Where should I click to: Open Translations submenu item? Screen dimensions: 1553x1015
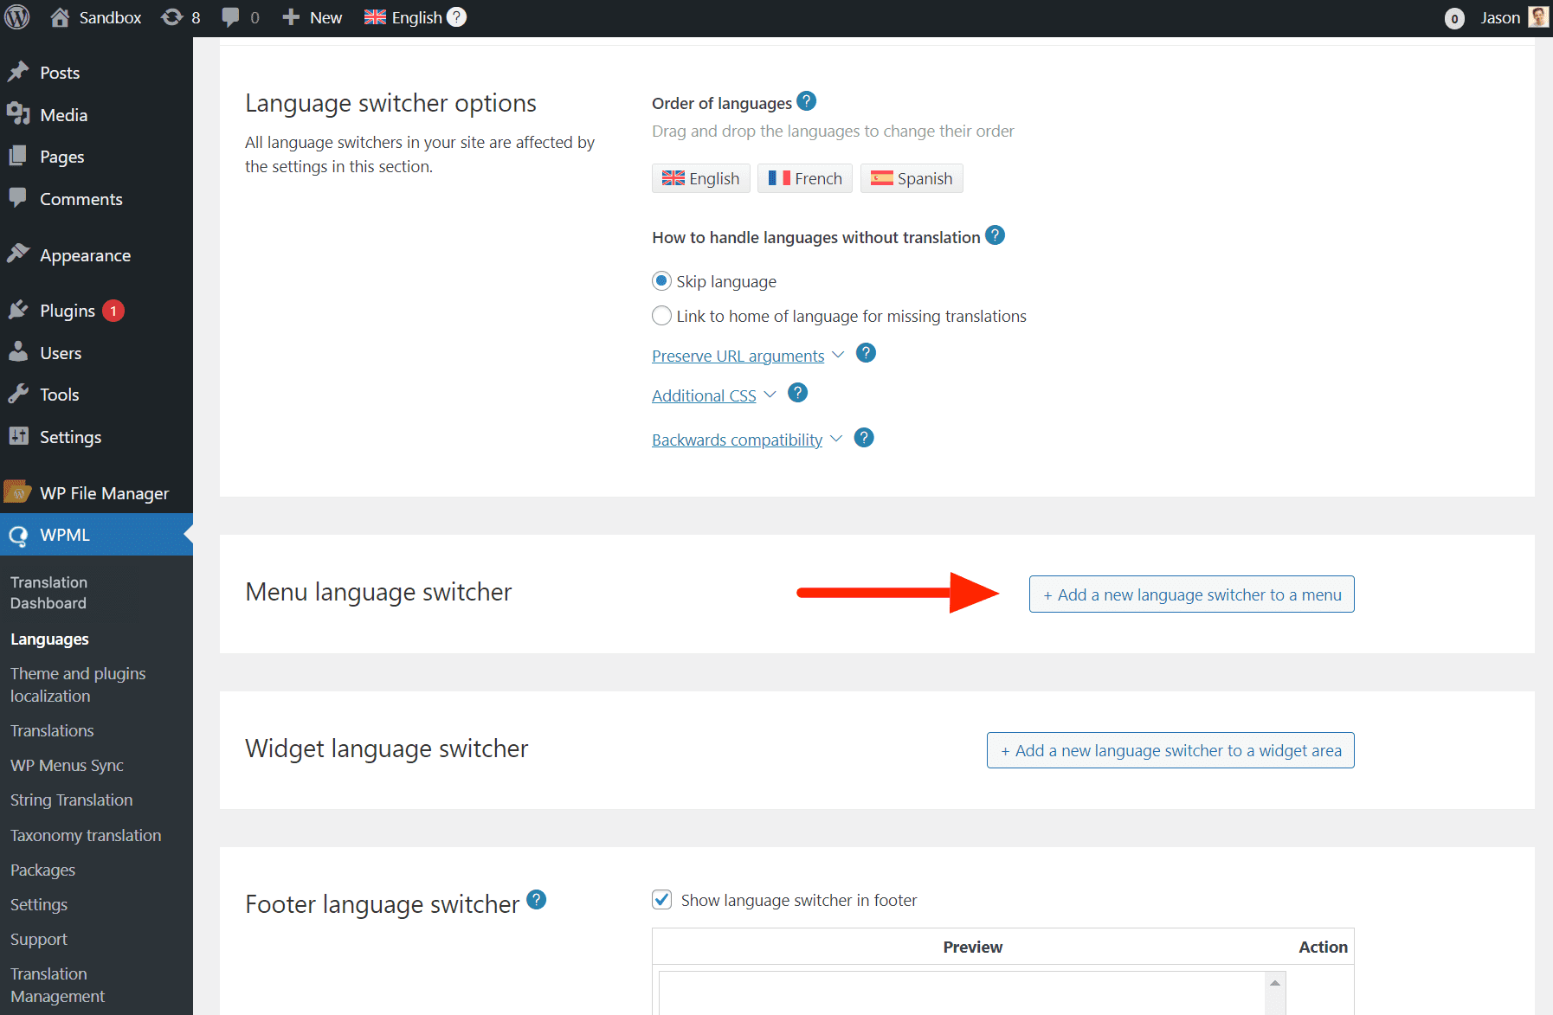pyautogui.click(x=52, y=731)
